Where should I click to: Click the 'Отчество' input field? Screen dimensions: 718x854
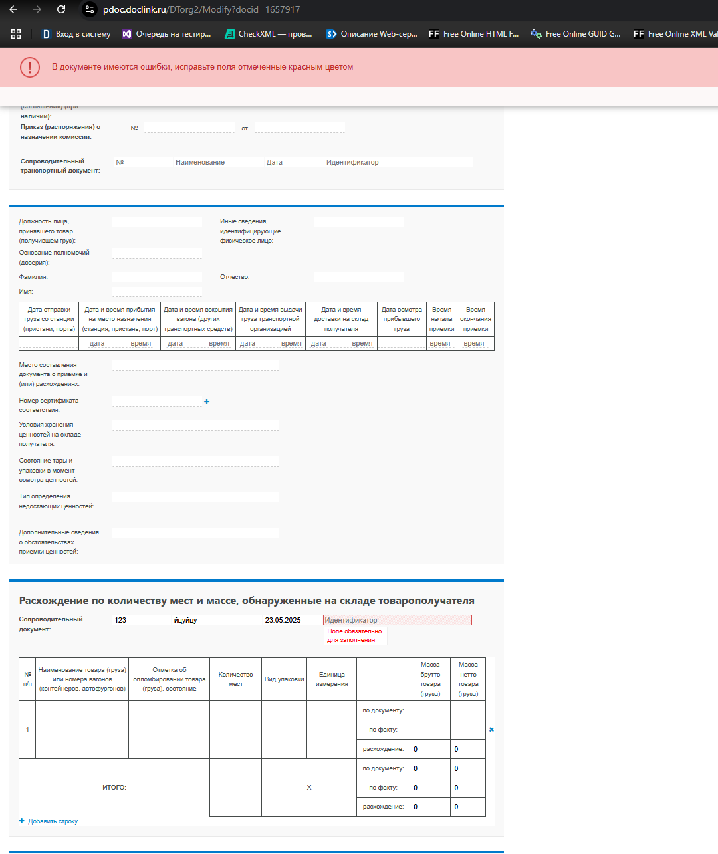click(x=358, y=277)
